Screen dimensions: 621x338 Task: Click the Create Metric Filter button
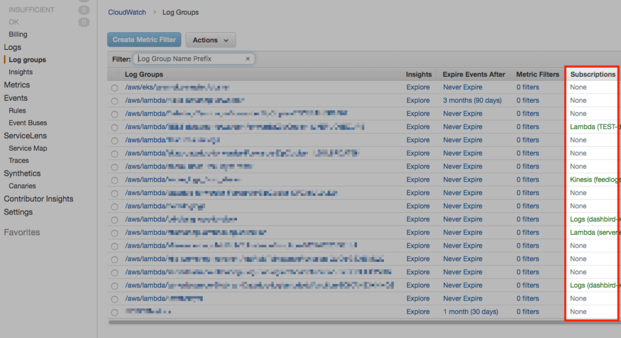144,40
